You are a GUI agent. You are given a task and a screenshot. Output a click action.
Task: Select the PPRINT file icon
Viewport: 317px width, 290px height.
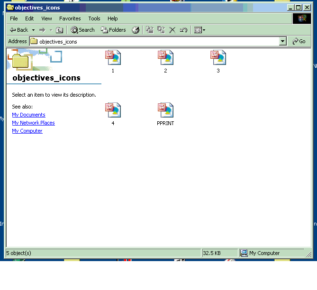coord(165,110)
